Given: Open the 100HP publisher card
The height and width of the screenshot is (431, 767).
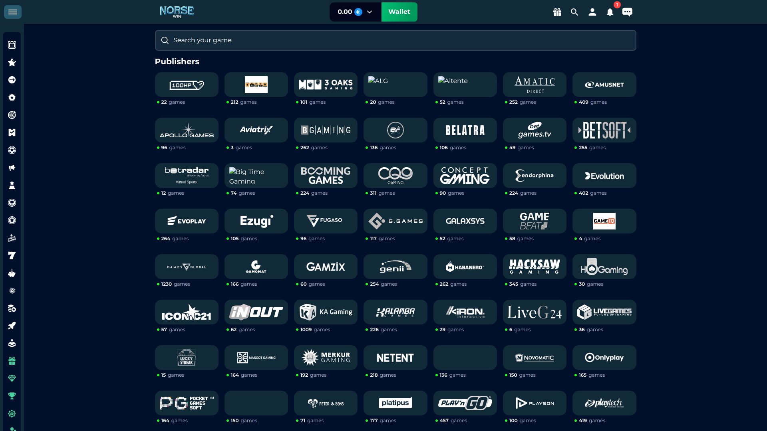Looking at the screenshot, I should click(x=187, y=85).
